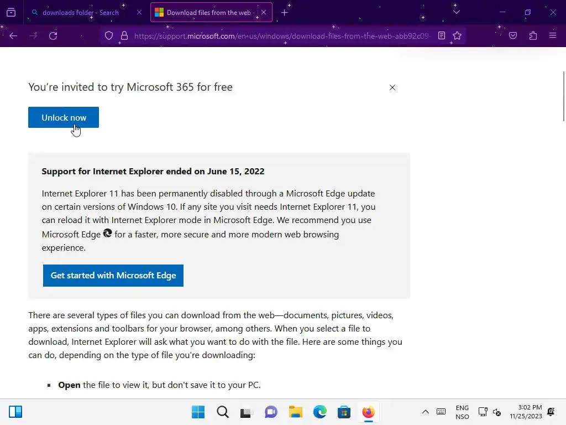Open Task View on the taskbar
The height and width of the screenshot is (425, 566).
247,412
